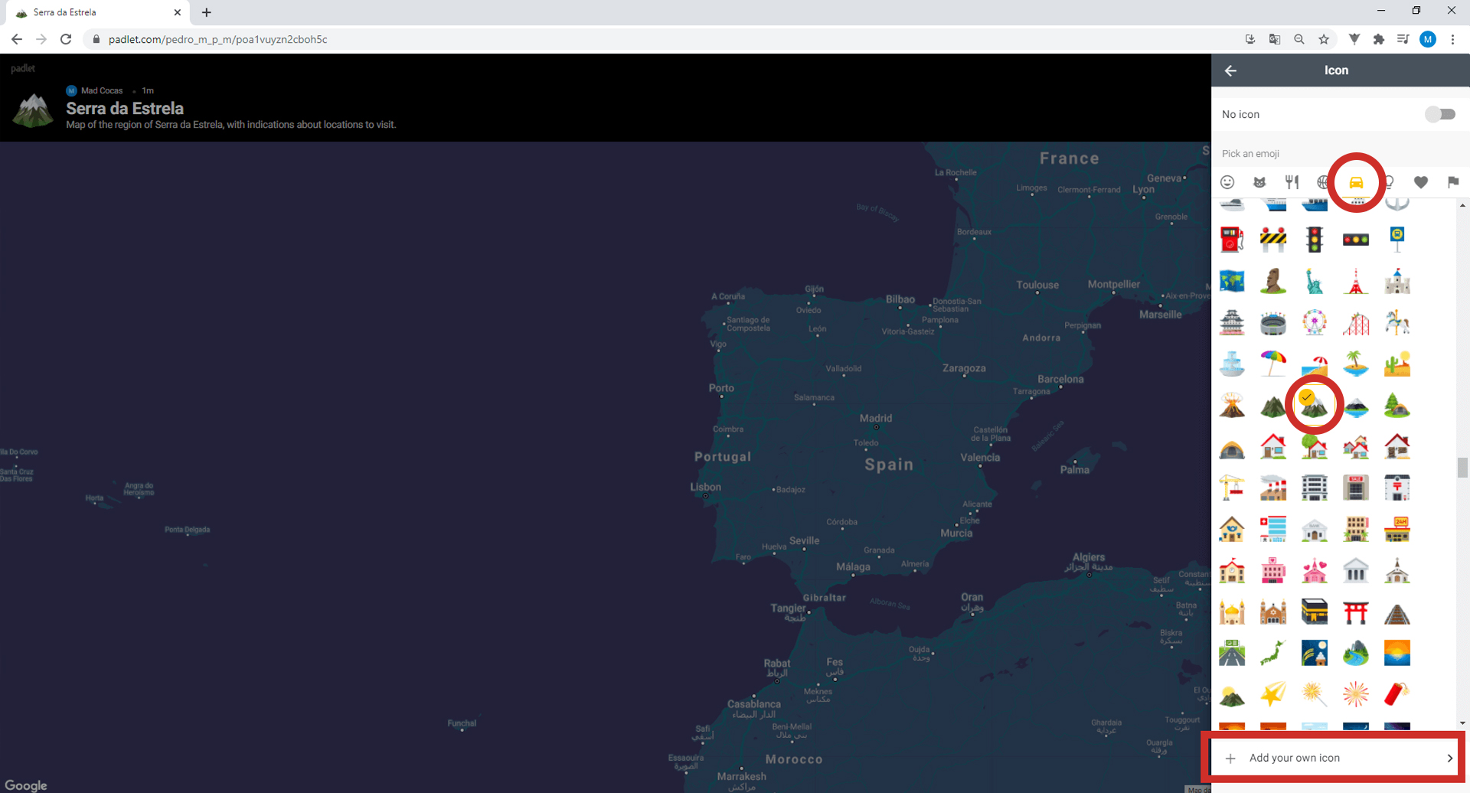This screenshot has height=793, width=1470.
Task: Pick the colorful beach umbrella emoji
Action: click(1273, 364)
